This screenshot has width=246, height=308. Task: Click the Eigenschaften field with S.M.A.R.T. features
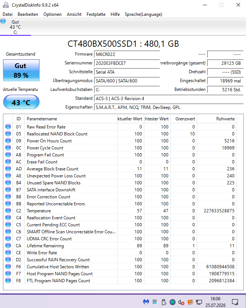[169, 107]
